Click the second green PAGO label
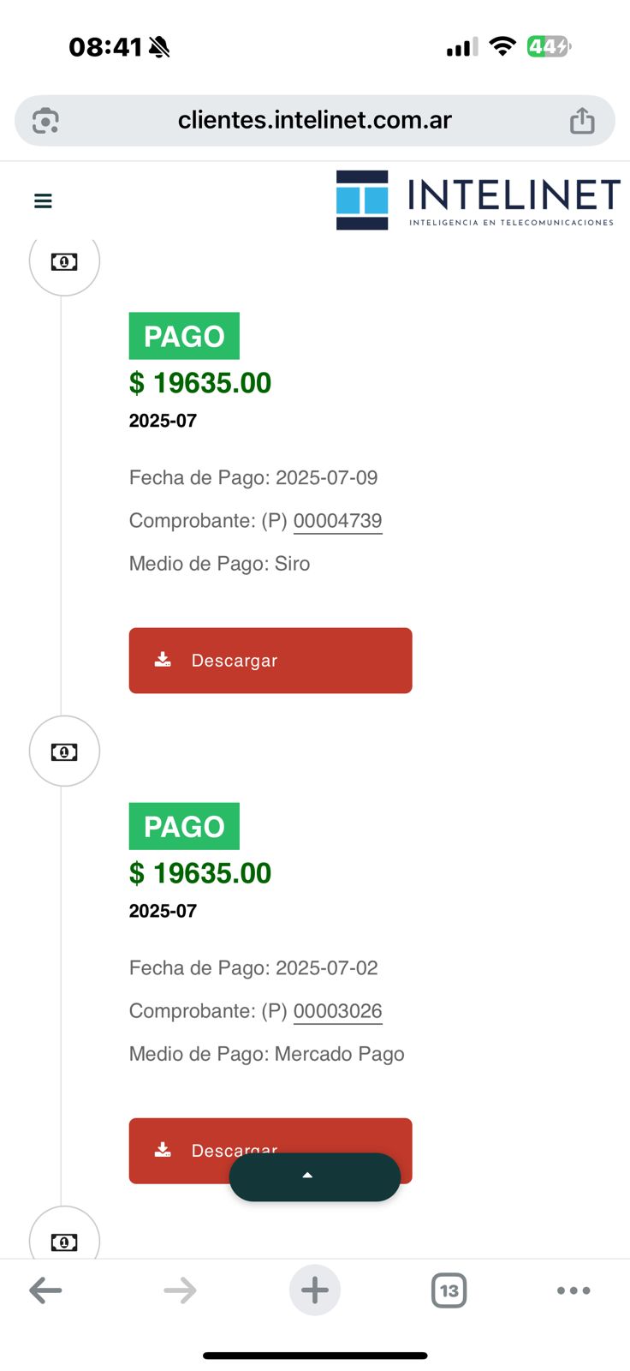630x1371 pixels. tap(184, 826)
